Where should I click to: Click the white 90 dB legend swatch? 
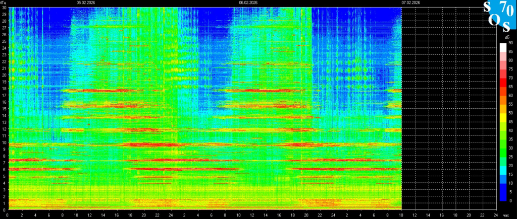[x=502, y=45]
